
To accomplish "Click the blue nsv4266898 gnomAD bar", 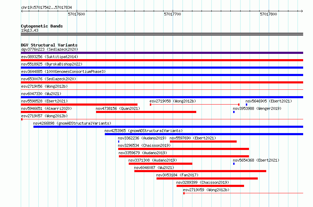I will click(168, 127).
